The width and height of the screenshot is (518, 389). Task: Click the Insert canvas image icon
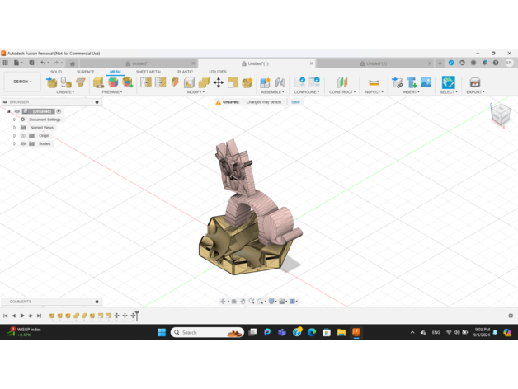tap(426, 82)
